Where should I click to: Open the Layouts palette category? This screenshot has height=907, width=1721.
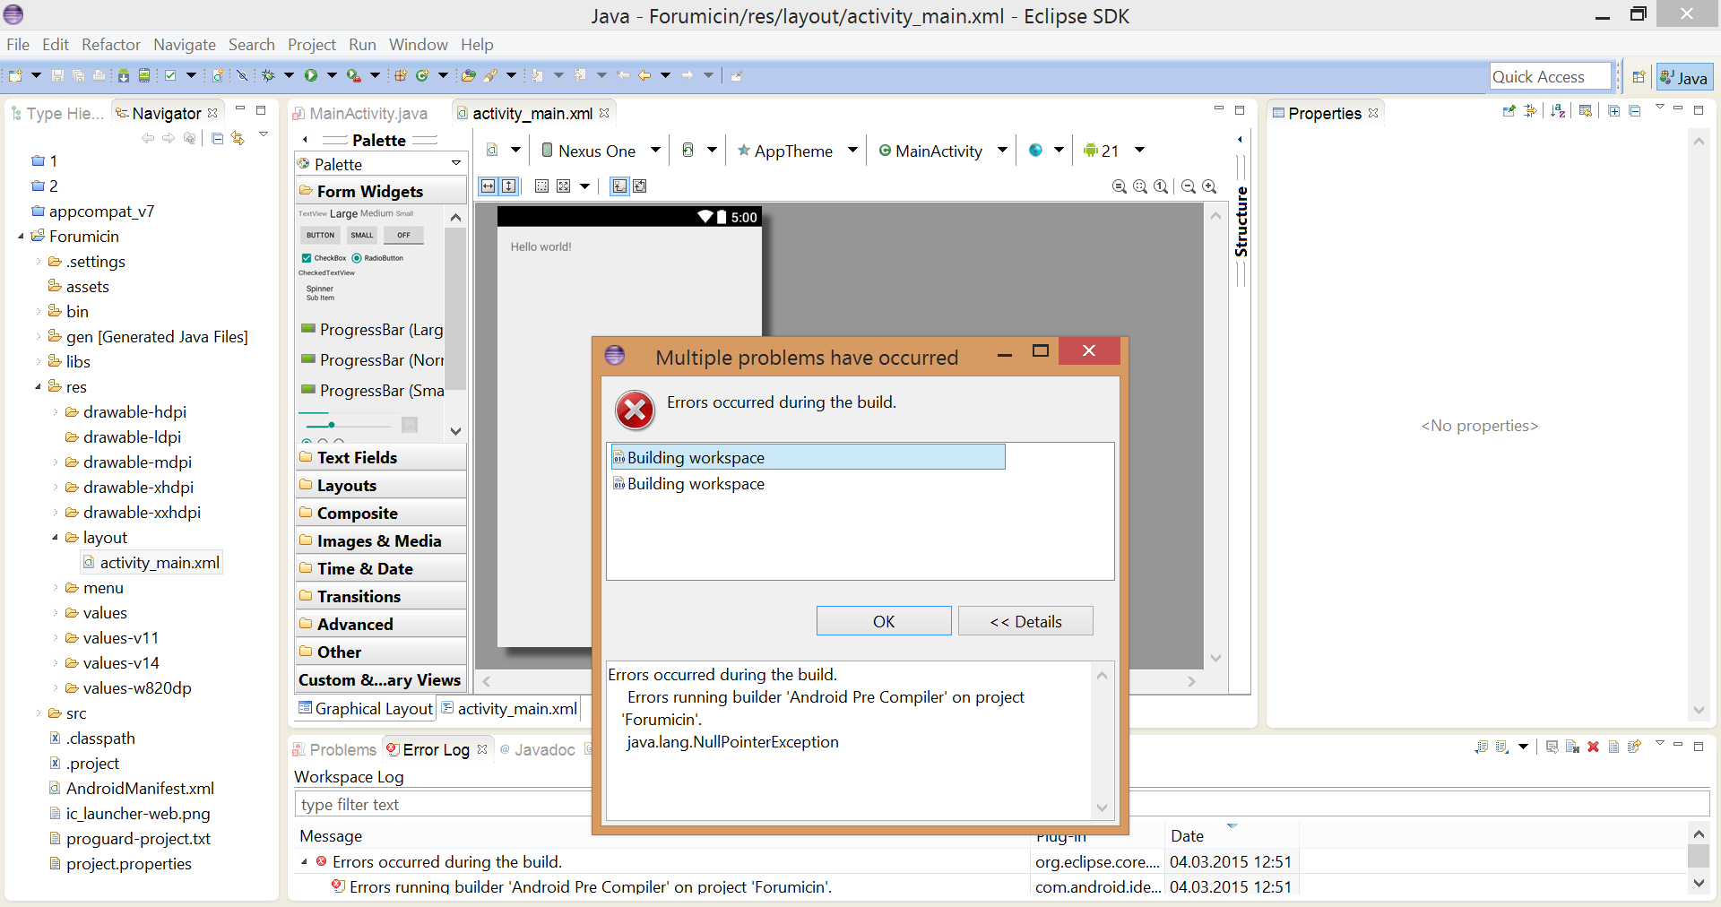(x=381, y=486)
